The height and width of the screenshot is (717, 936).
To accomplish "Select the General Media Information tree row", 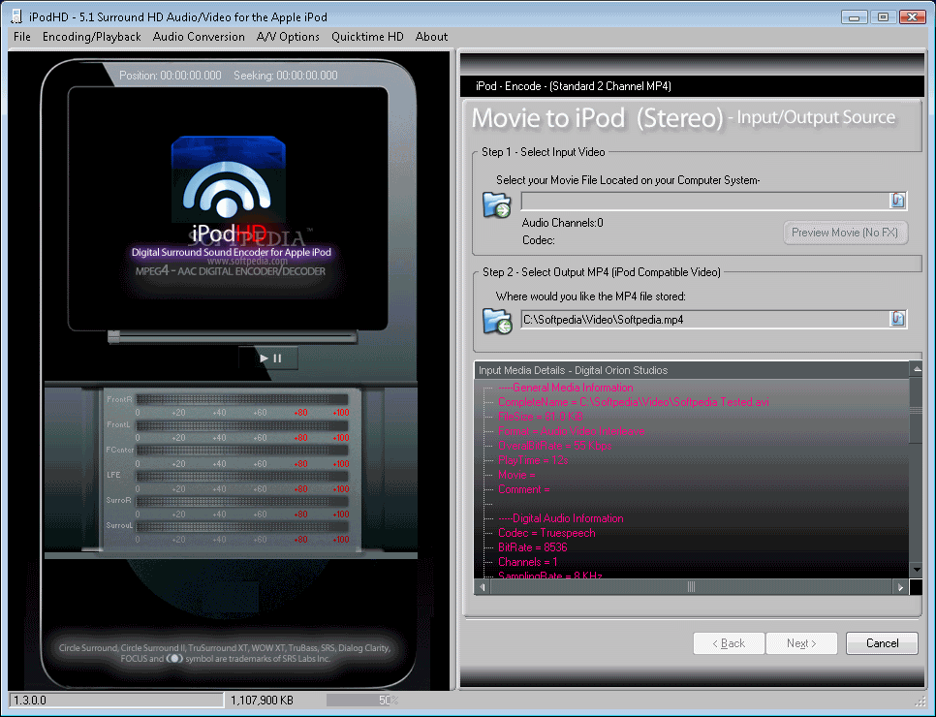I will 565,388.
